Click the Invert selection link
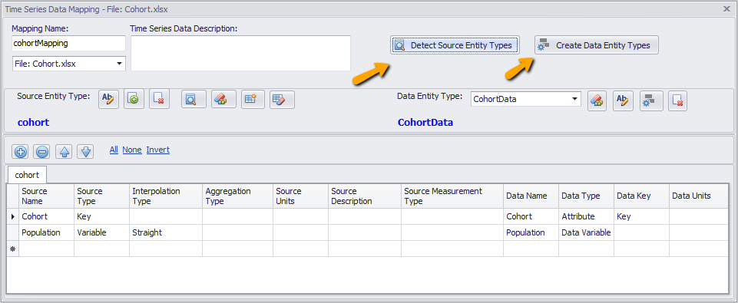 (157, 150)
